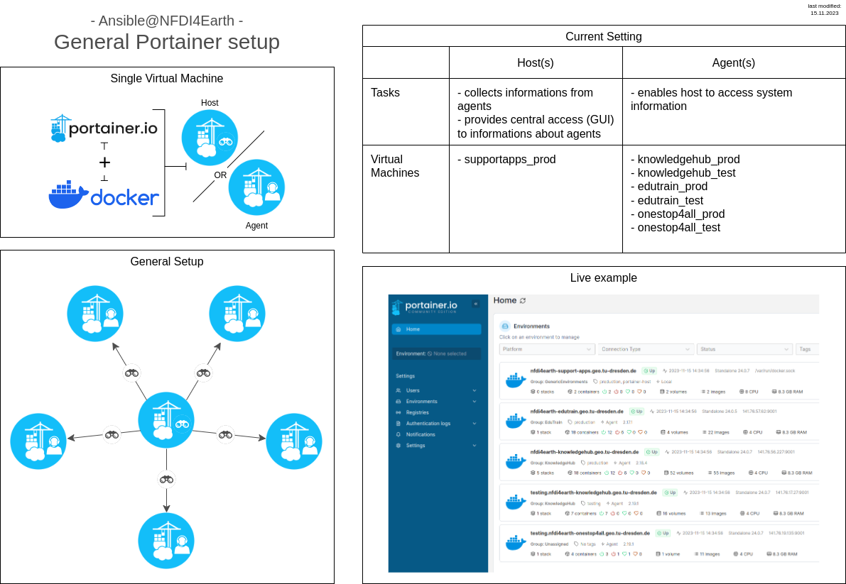Expand the Users submenu chevron
This screenshot has width=846, height=584.
pyautogui.click(x=474, y=390)
